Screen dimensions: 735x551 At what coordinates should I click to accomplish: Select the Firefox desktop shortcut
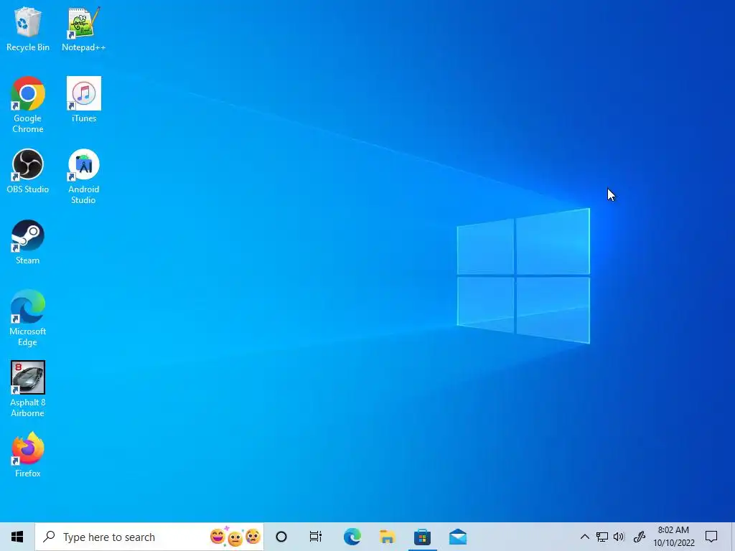point(28,454)
